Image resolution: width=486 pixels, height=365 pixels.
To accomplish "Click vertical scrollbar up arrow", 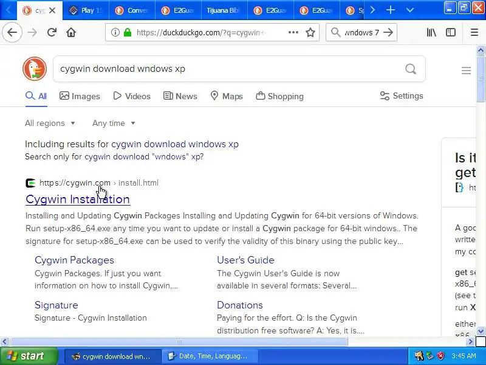I will (x=481, y=50).
